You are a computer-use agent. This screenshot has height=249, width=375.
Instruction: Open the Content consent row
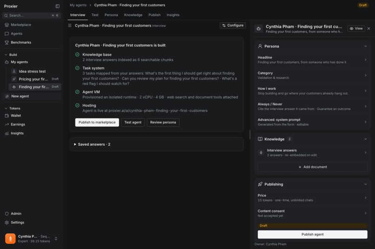pos(312,213)
